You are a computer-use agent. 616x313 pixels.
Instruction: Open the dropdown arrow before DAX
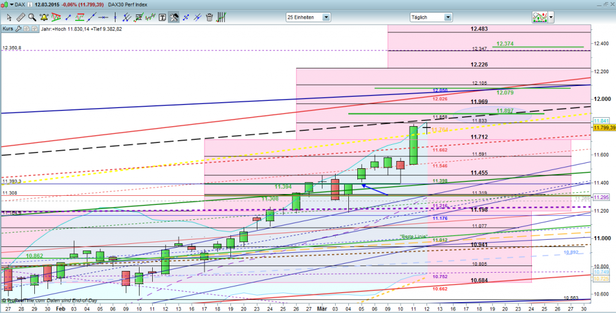(x=11, y=5)
